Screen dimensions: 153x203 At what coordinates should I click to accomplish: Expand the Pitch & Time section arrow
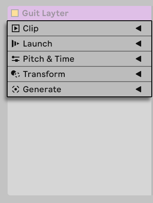point(139,59)
